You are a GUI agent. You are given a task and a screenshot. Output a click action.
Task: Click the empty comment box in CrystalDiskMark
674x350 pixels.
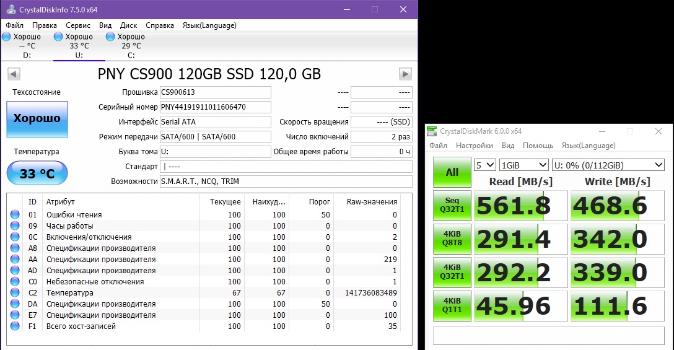[548, 336]
